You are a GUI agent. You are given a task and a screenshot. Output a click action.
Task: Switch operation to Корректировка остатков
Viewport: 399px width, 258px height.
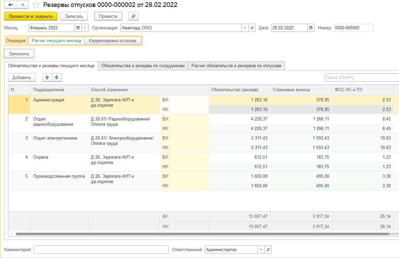click(113, 40)
